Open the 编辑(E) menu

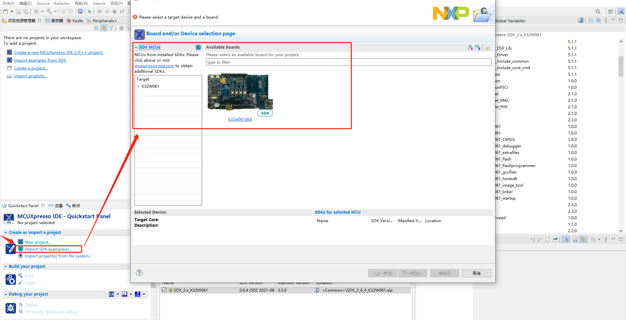click(25, 3)
